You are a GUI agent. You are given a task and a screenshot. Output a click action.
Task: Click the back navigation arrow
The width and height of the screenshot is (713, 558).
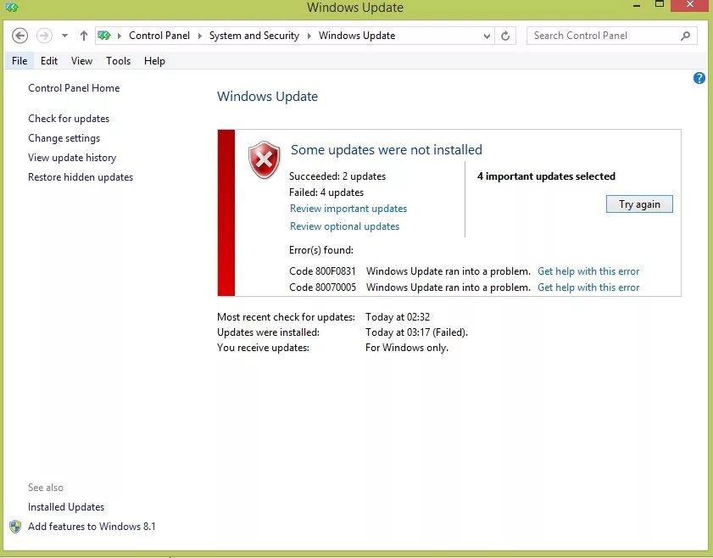(x=19, y=35)
